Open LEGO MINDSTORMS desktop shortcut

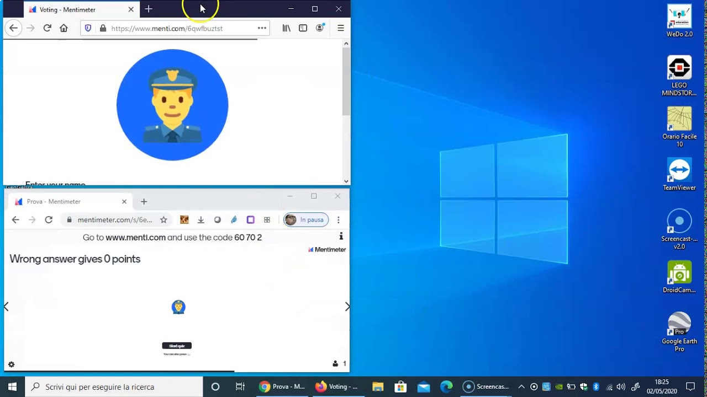679,76
